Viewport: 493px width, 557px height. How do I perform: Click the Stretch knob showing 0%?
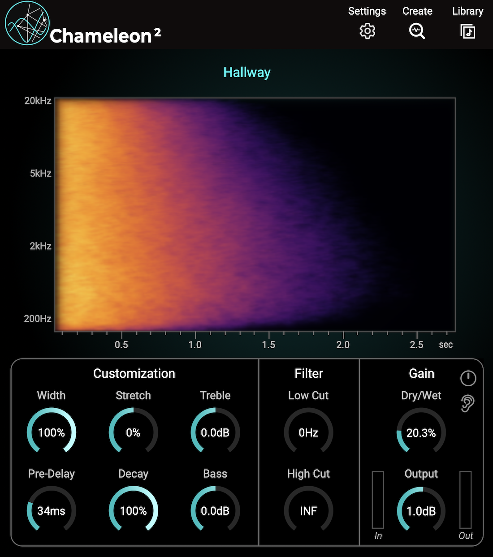[x=133, y=432]
